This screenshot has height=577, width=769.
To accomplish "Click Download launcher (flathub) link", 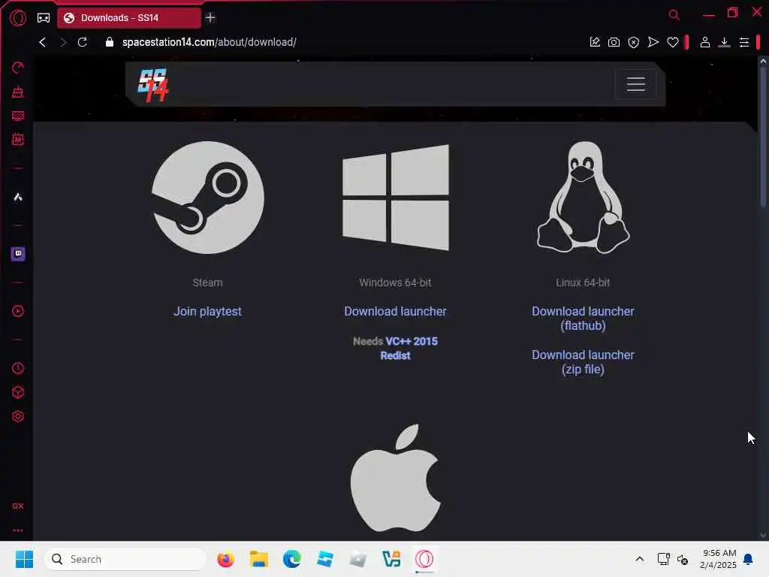I will (x=583, y=319).
